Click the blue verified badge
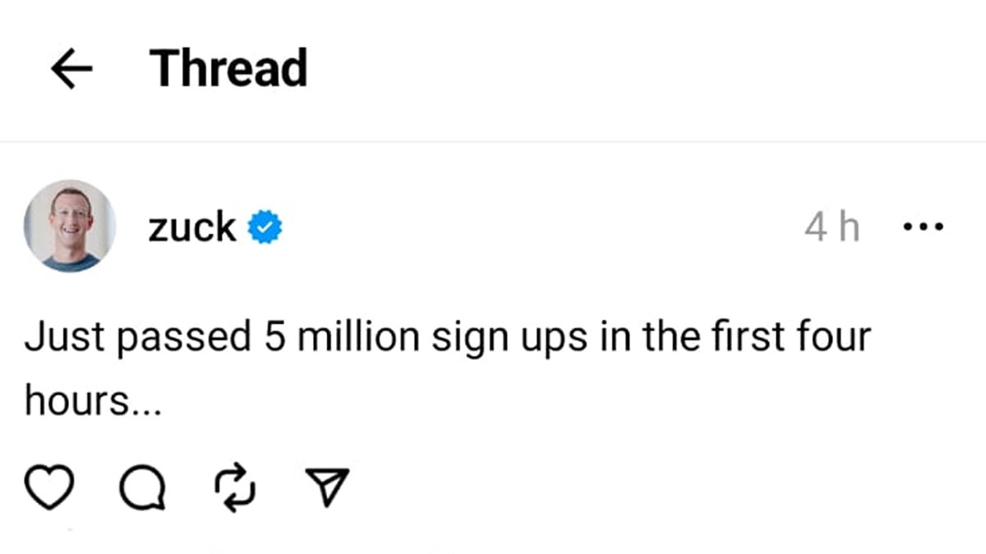 [265, 227]
